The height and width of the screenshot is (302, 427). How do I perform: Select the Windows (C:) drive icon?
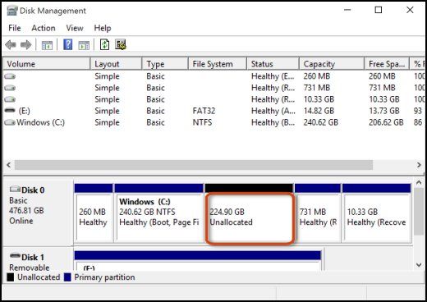click(10, 122)
